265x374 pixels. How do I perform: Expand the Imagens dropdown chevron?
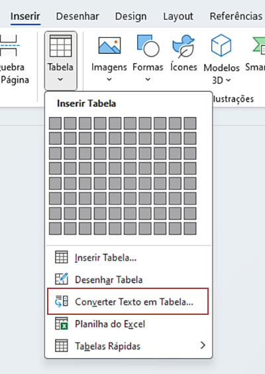click(x=109, y=80)
